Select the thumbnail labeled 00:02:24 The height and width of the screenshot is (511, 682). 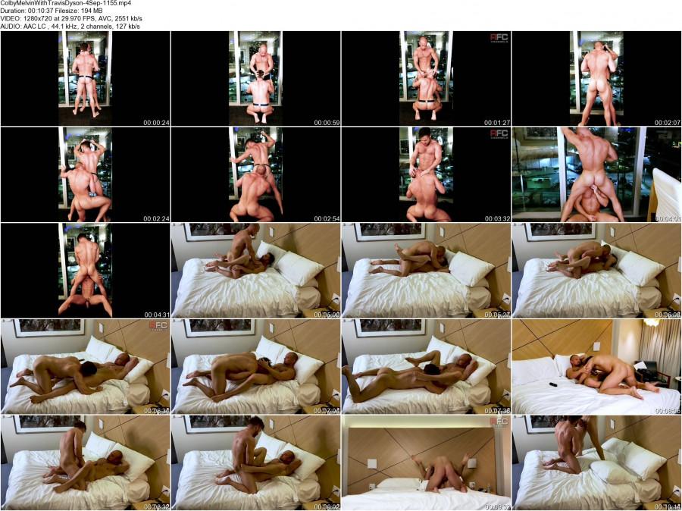85,174
